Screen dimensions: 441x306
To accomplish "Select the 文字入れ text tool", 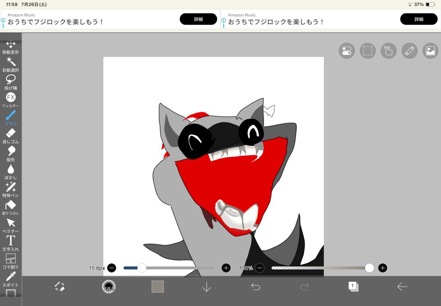I will 11,243.
